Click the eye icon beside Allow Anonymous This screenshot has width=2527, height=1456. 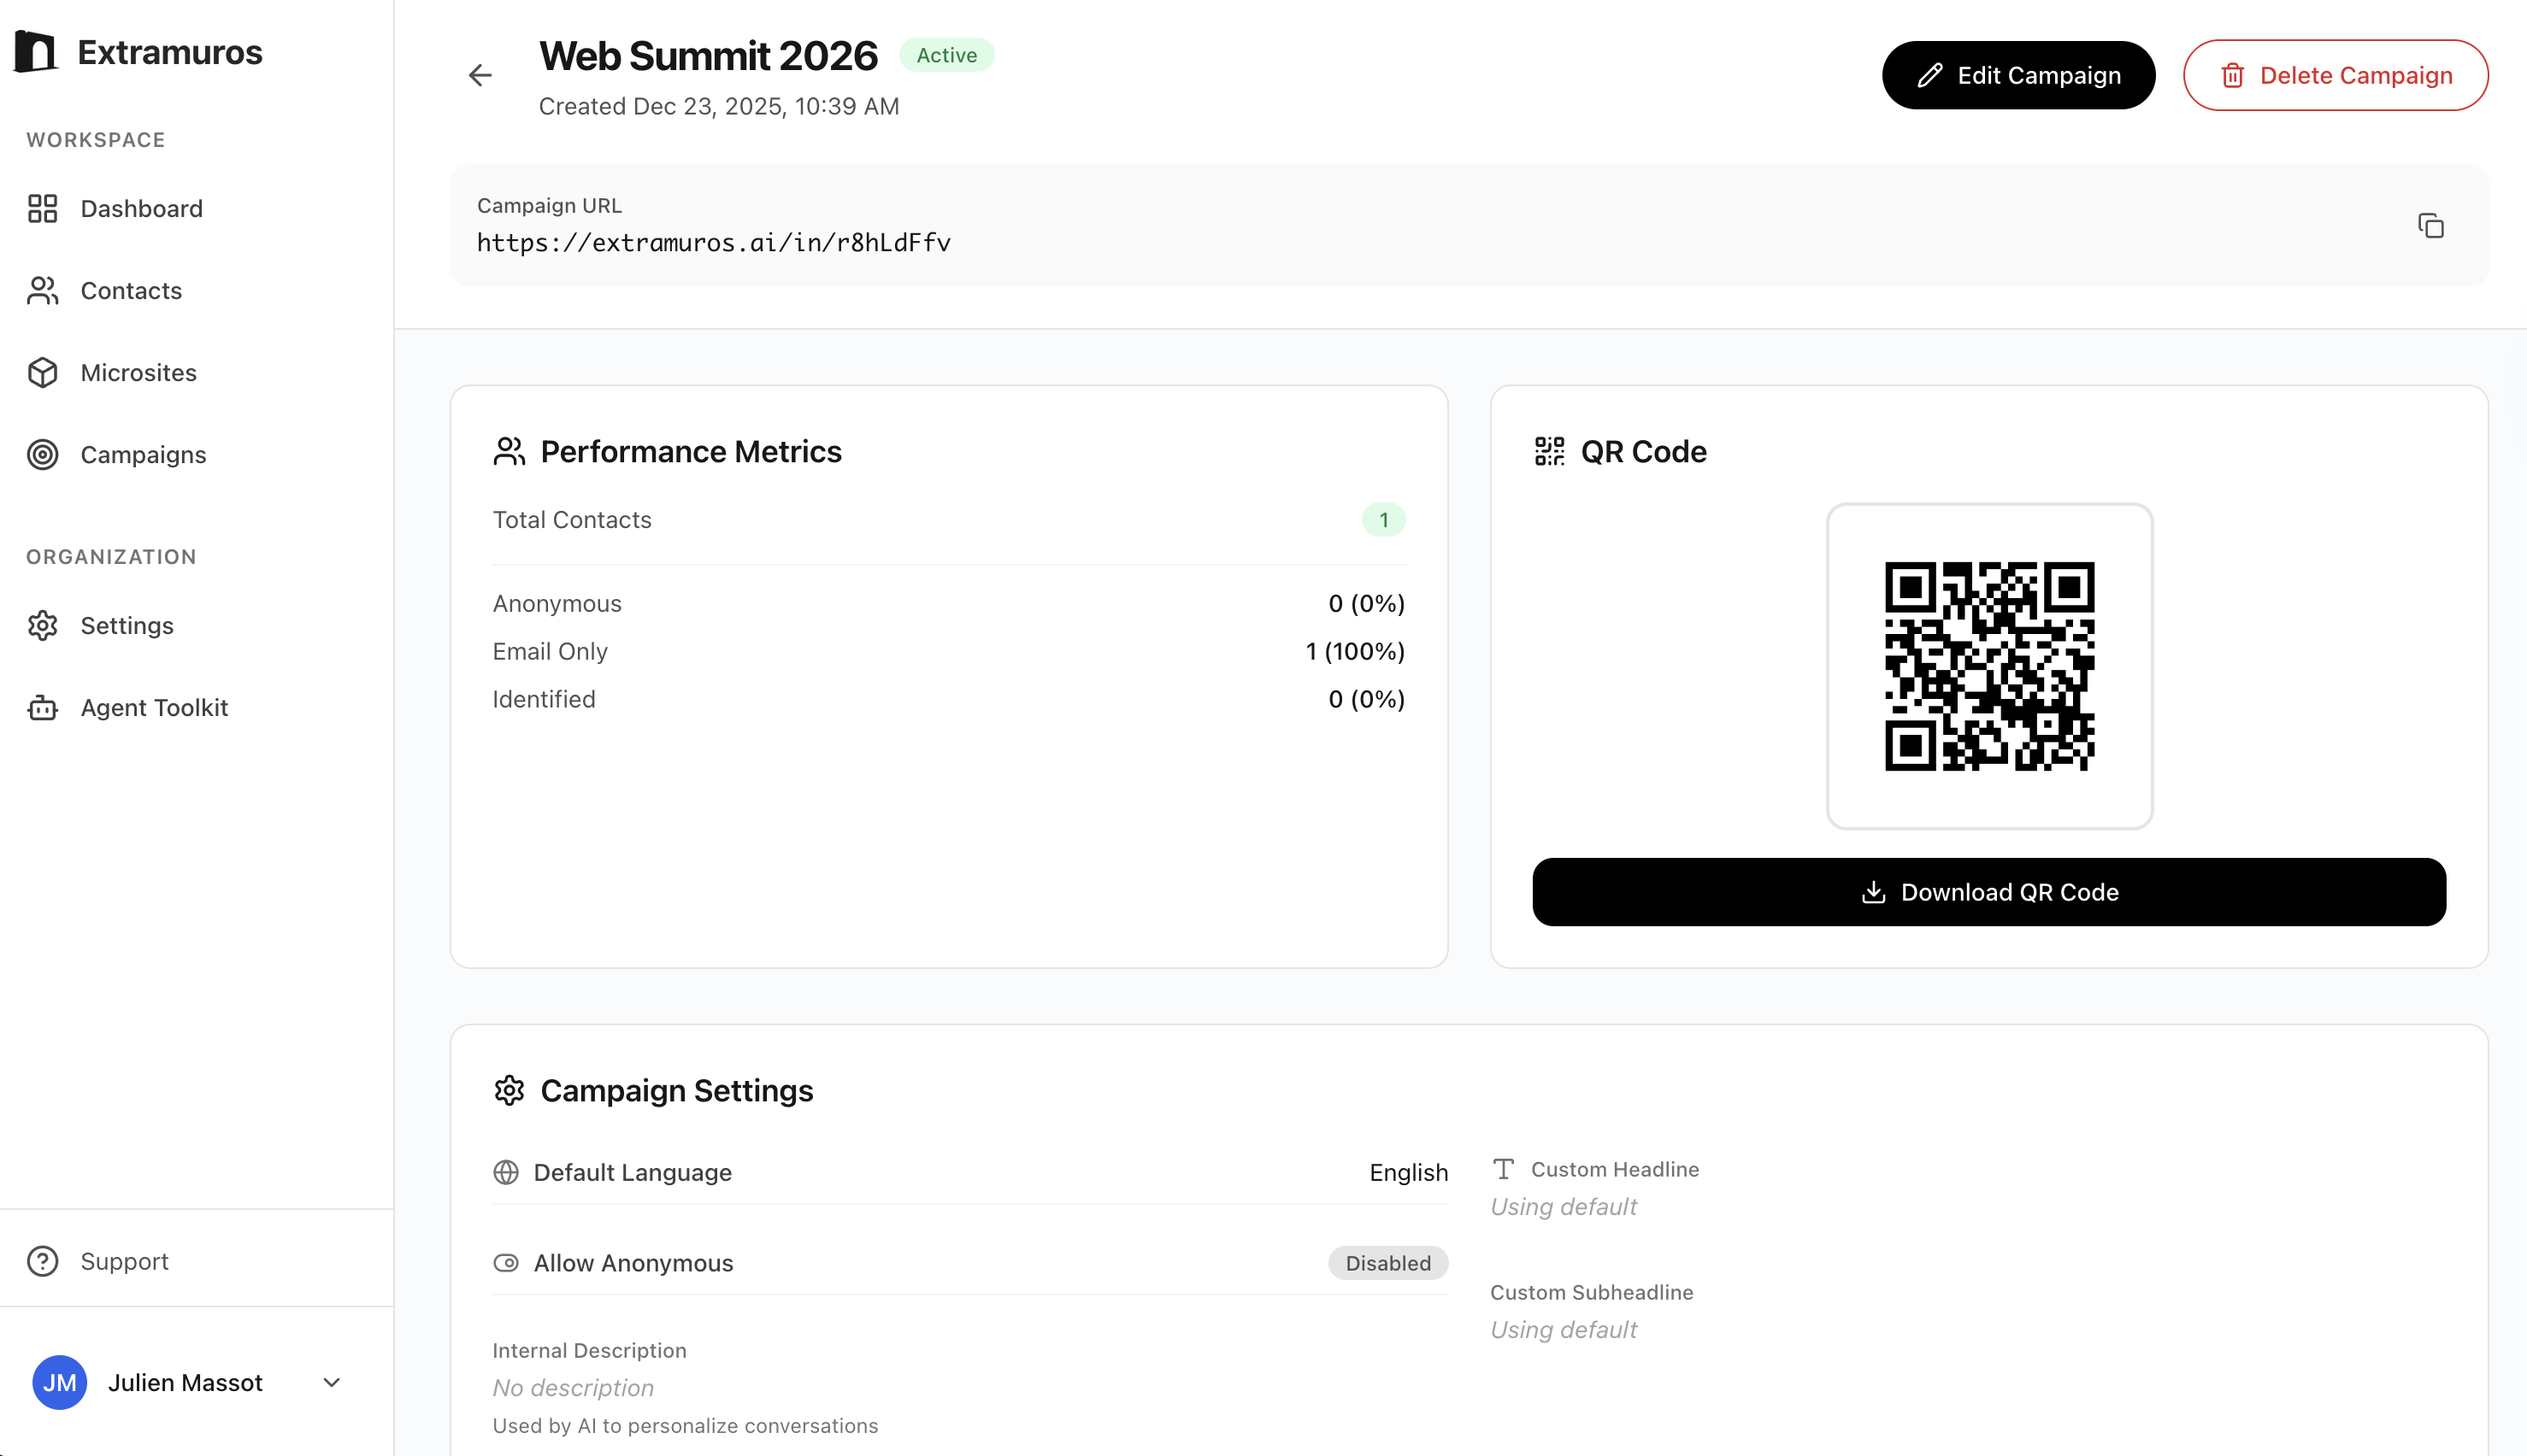point(506,1263)
